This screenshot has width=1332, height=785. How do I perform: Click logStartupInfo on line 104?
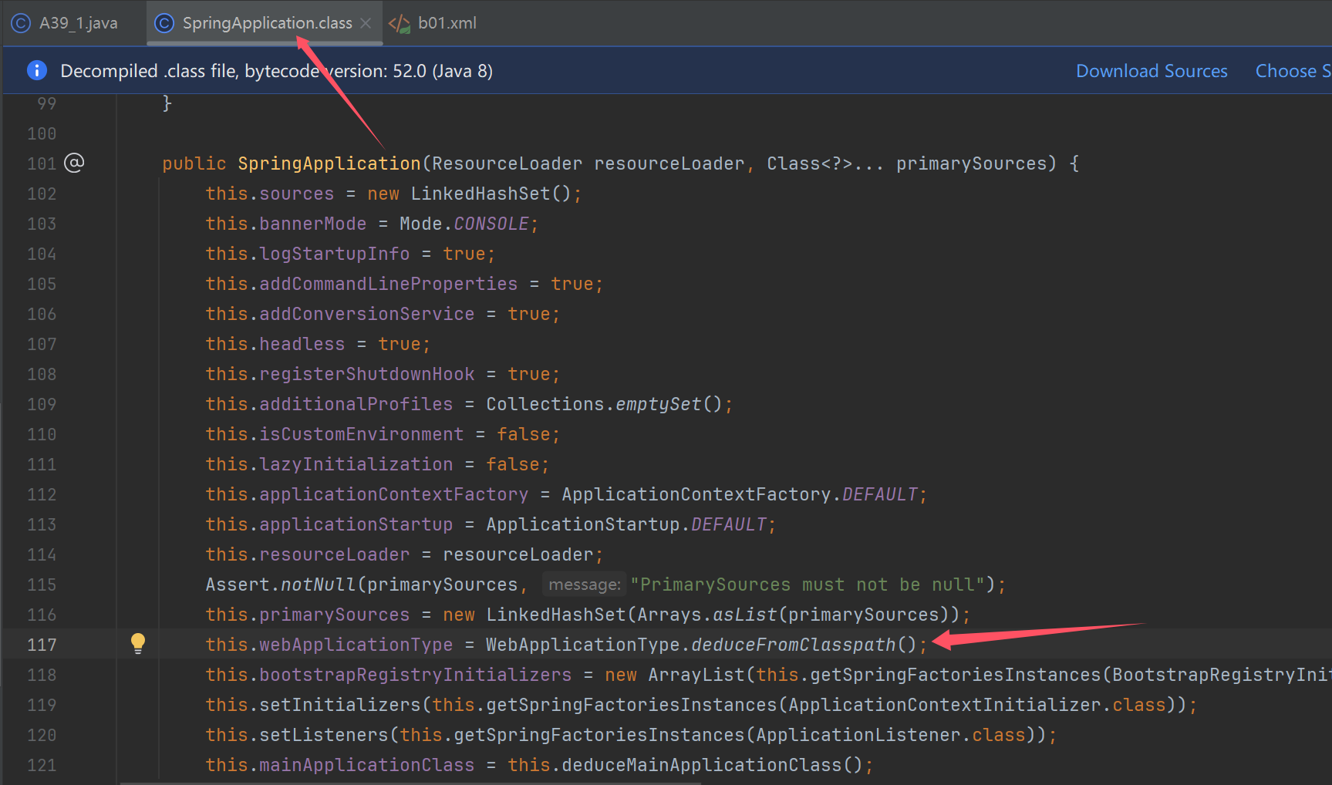(x=335, y=254)
